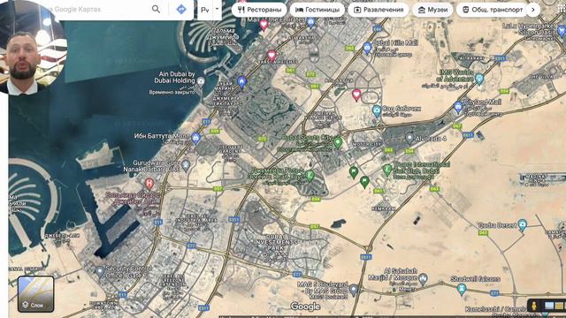
Task: Select the blue home pin at Dubai Marina
Action: (x=241, y=82)
